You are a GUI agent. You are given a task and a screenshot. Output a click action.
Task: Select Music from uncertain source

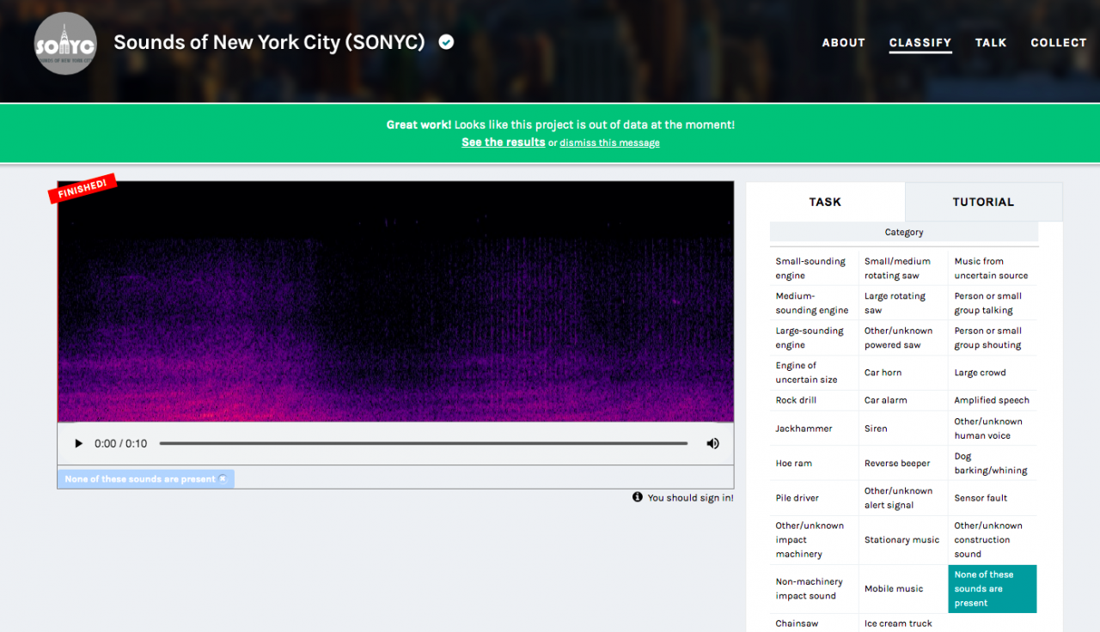click(993, 268)
